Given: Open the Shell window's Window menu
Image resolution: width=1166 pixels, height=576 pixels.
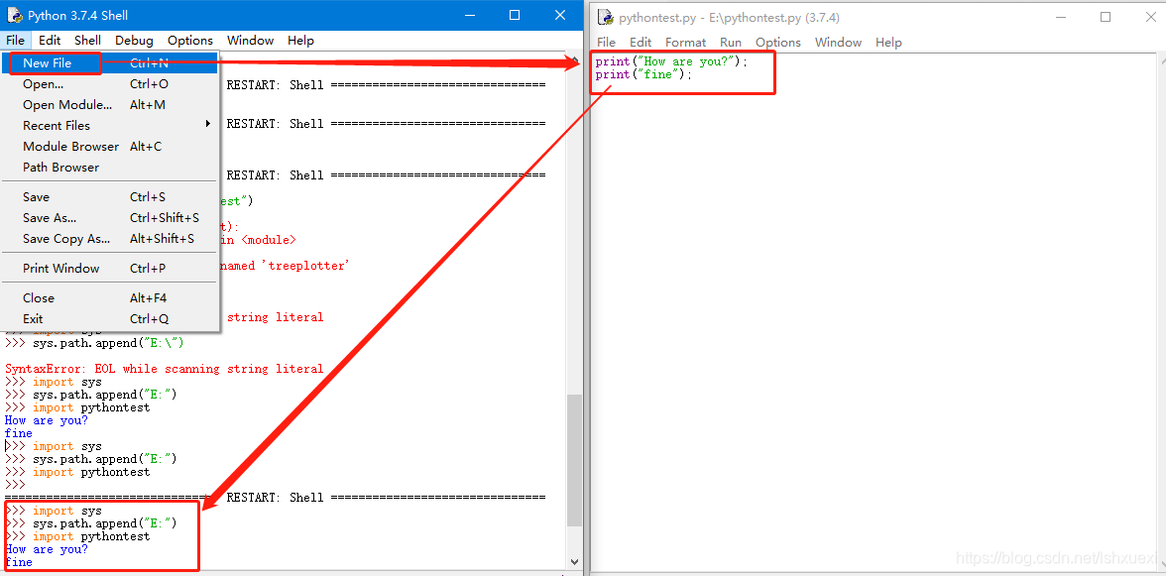Looking at the screenshot, I should pos(250,40).
